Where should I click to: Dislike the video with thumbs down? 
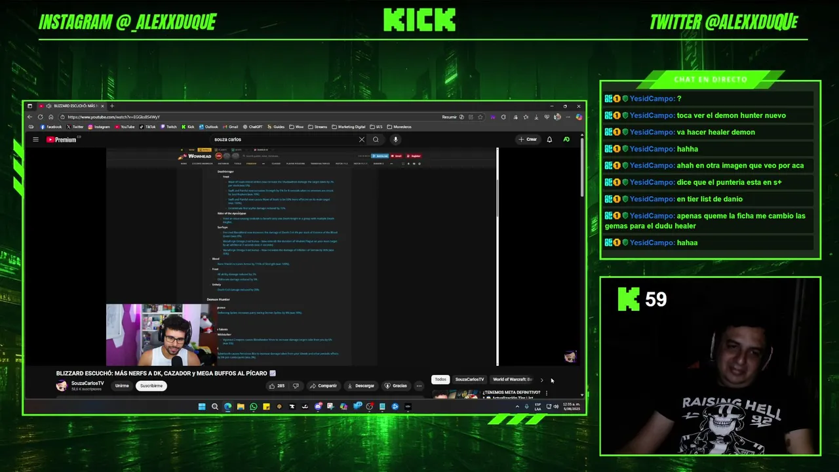click(x=296, y=385)
